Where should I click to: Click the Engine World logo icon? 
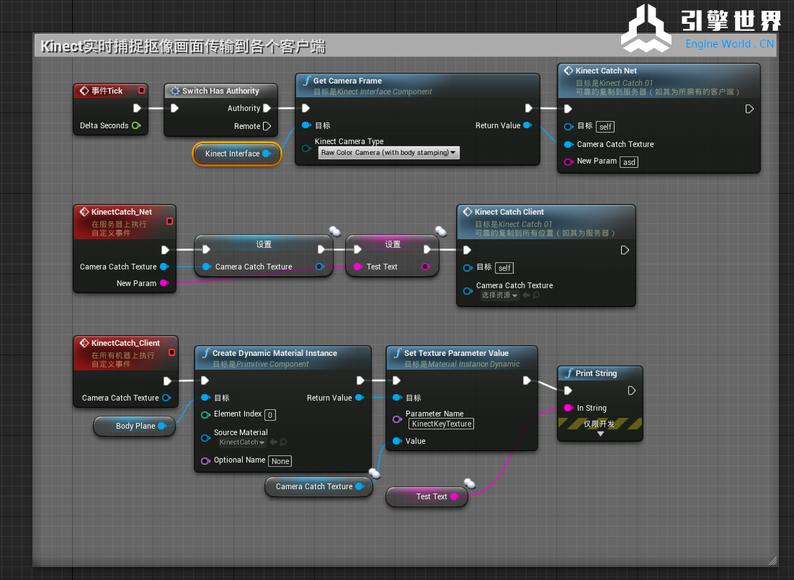[x=646, y=29]
